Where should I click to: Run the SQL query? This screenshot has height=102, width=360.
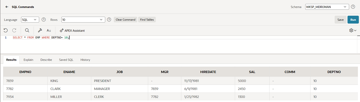353,20
